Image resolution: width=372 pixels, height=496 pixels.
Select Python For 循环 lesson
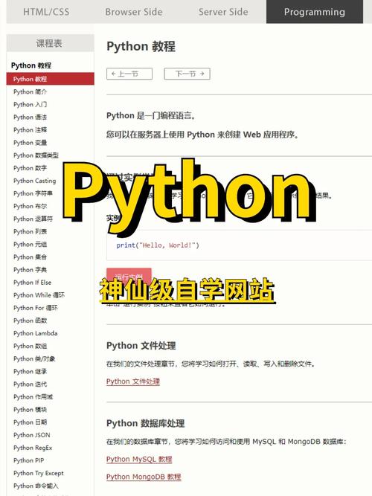tap(36, 308)
